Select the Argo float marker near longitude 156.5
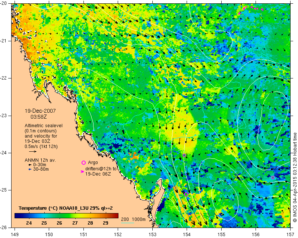Screen dimensions: 298x238 [x=273, y=178]
